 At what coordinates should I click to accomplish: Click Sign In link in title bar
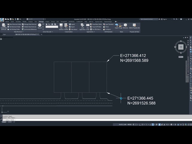[165, 19]
